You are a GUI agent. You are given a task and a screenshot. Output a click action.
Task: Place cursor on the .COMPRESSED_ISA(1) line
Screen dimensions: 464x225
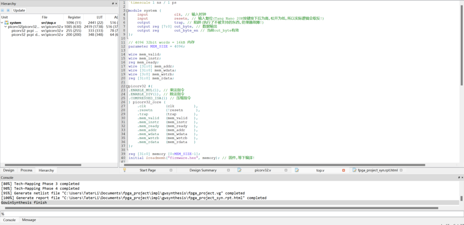click(160, 98)
